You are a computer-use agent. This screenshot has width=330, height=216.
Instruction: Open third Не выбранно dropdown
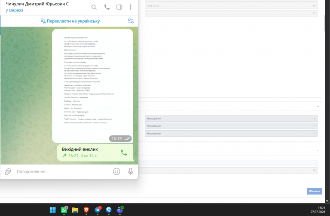pyautogui.click(x=231, y=134)
